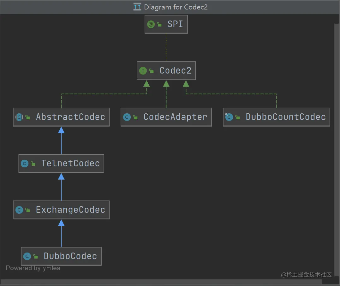Viewport: 340px width, 286px height.
Task: Click the CodecAdapter class icon
Action: [127, 117]
